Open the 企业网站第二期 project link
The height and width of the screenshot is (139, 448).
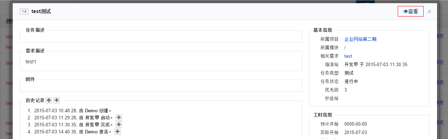(360, 39)
